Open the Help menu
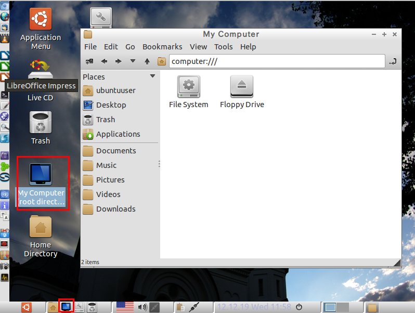 (248, 47)
